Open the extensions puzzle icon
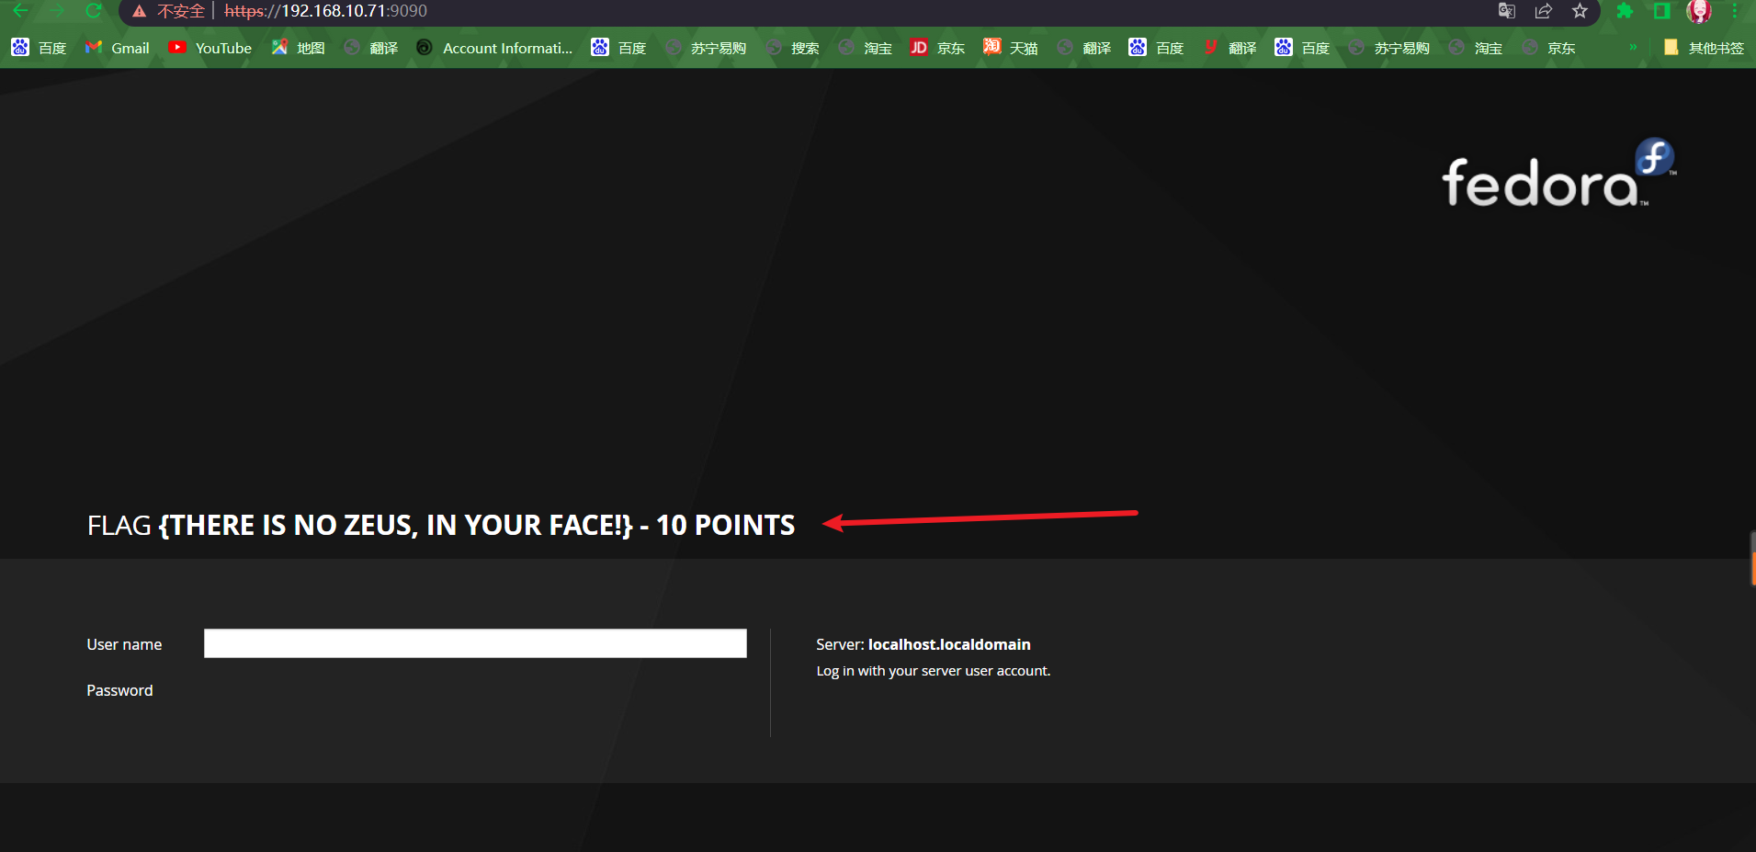 (1625, 11)
